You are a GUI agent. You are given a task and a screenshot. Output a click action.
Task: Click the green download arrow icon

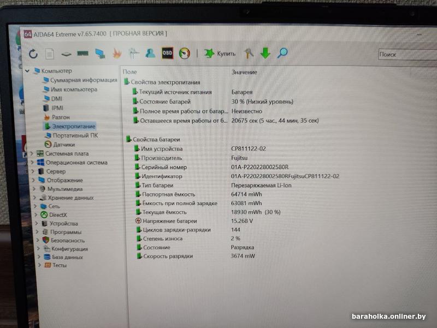pos(265,52)
